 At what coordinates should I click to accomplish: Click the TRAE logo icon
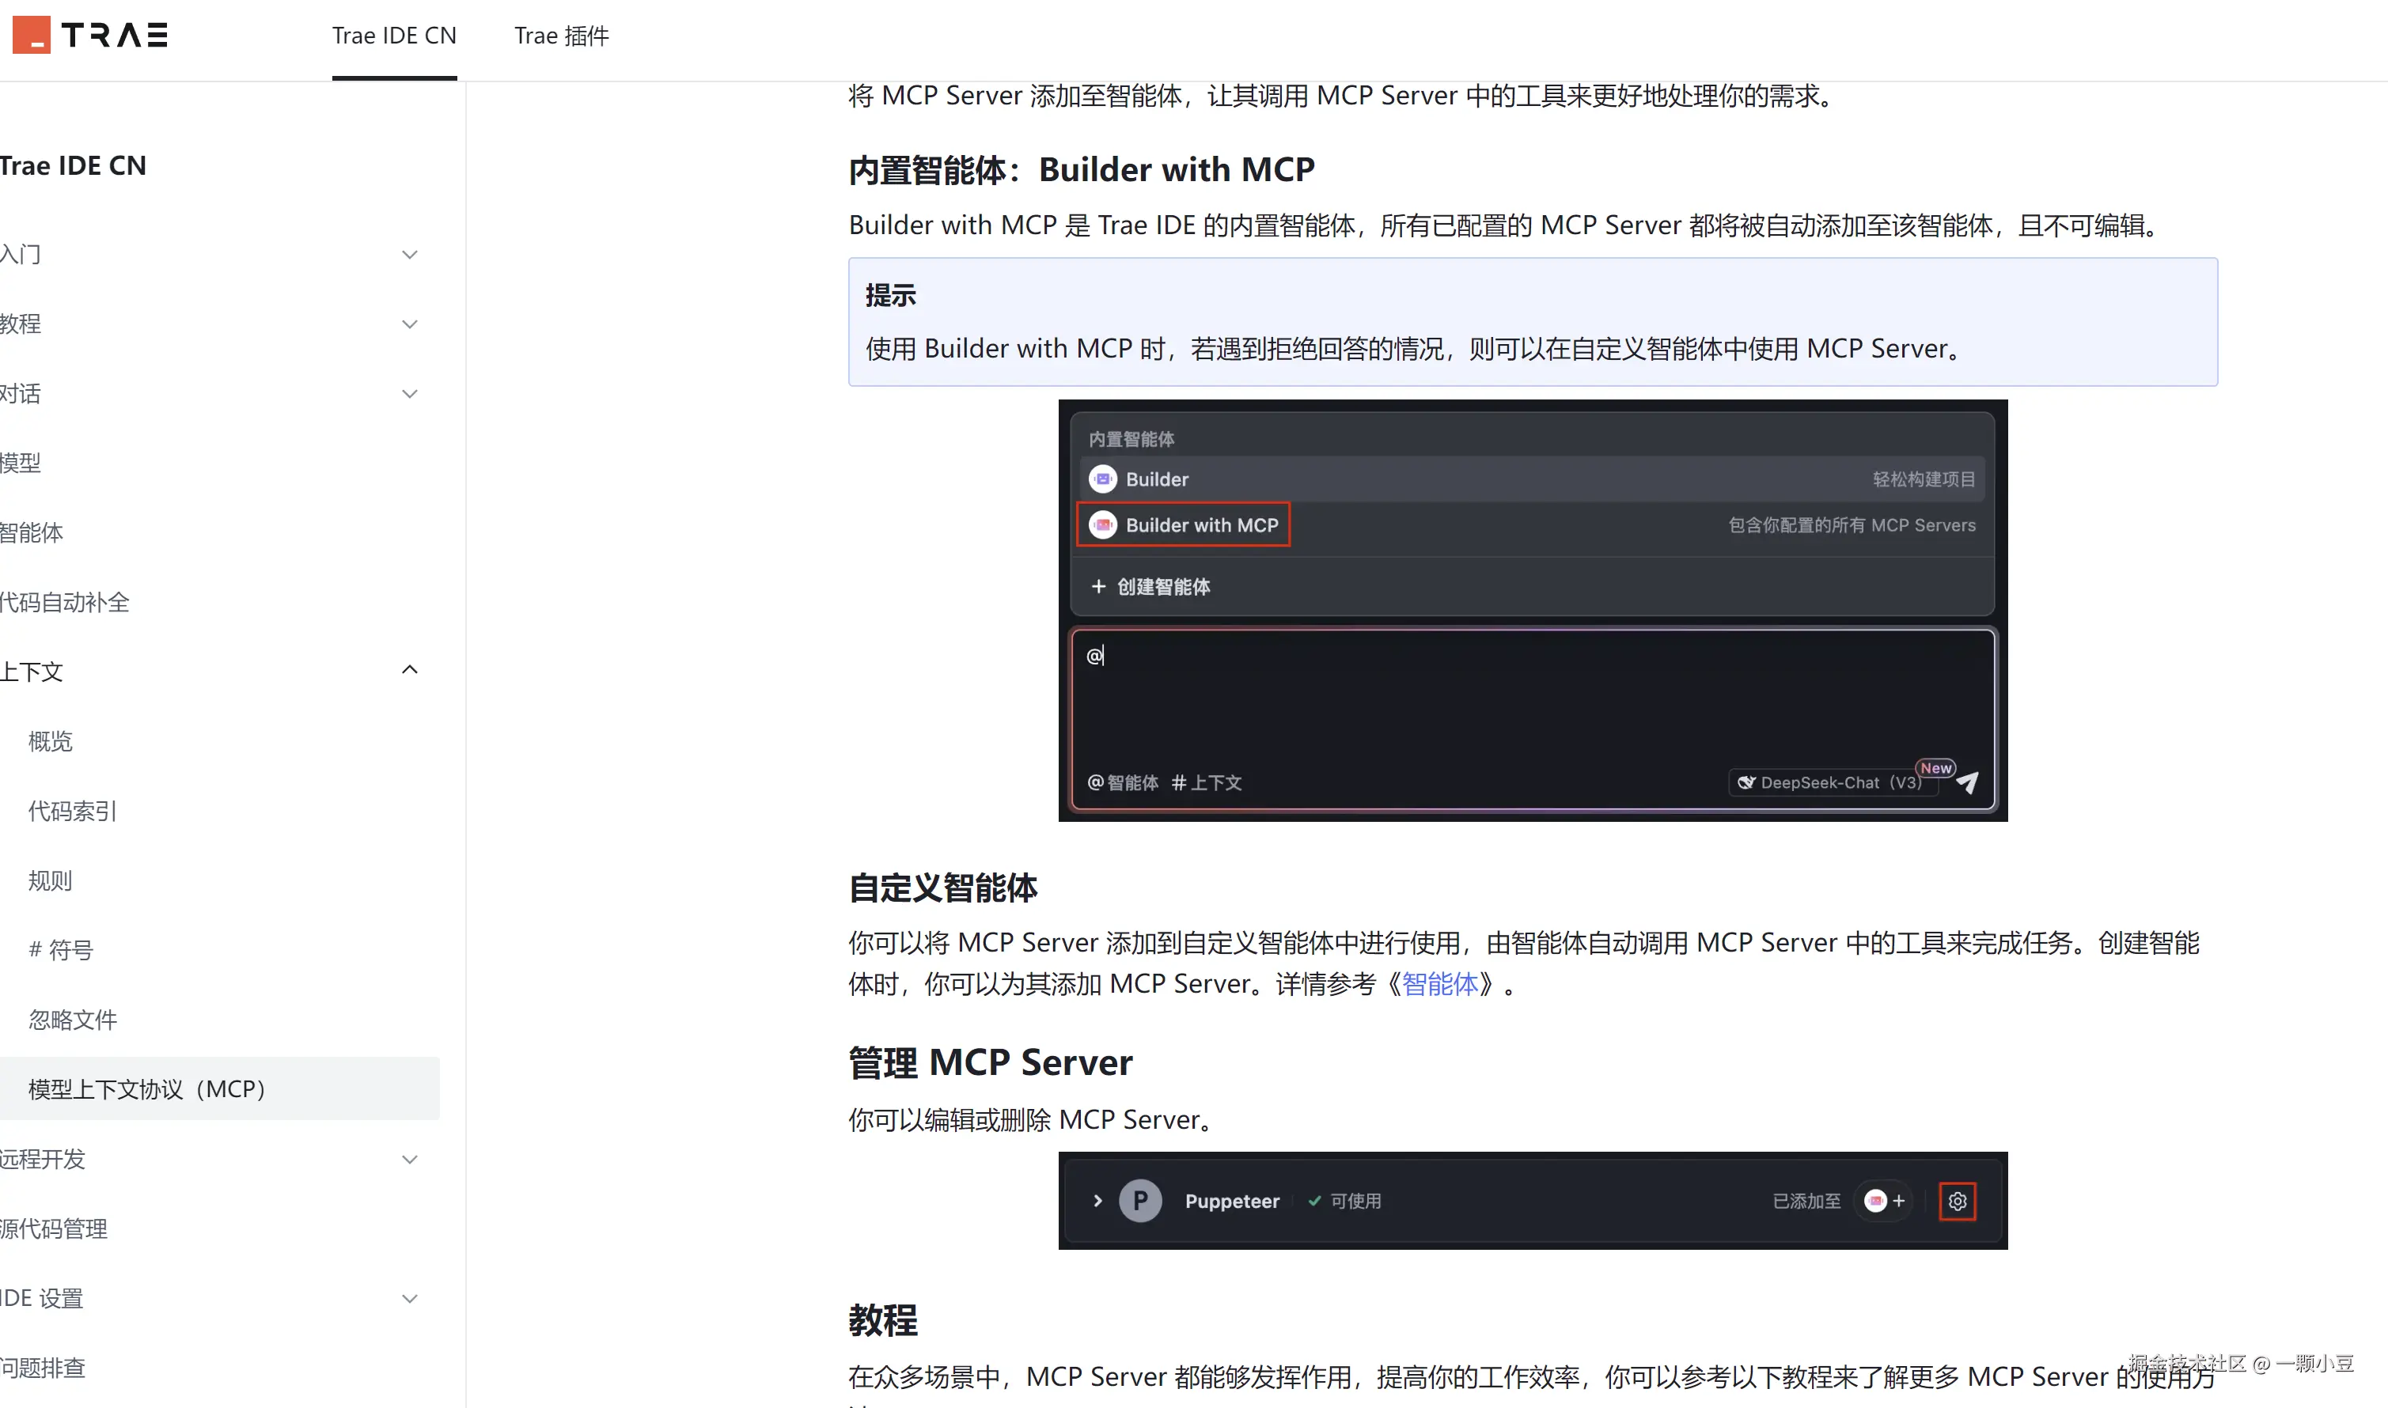pos(32,35)
